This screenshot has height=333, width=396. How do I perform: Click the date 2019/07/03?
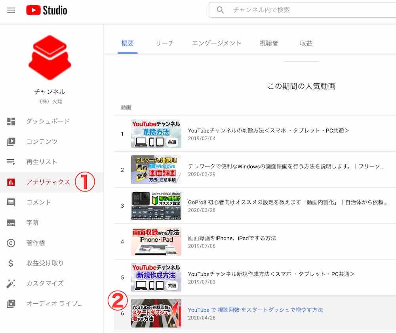202,282
